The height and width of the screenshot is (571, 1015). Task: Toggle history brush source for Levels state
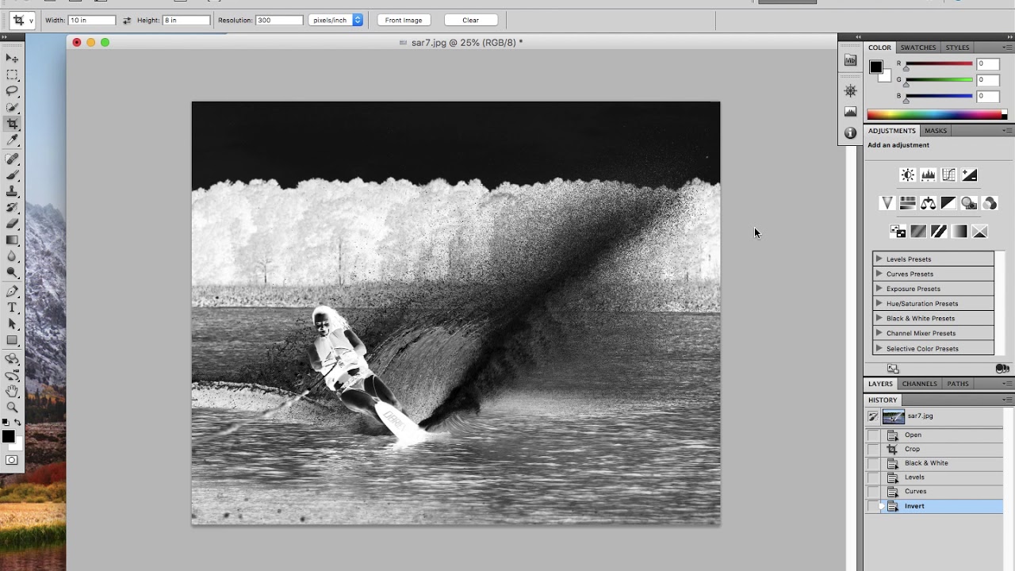873,477
